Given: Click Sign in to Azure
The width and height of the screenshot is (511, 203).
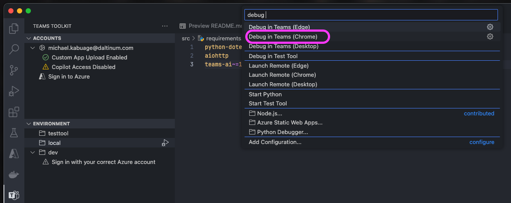Looking at the screenshot, I should 69,77.
